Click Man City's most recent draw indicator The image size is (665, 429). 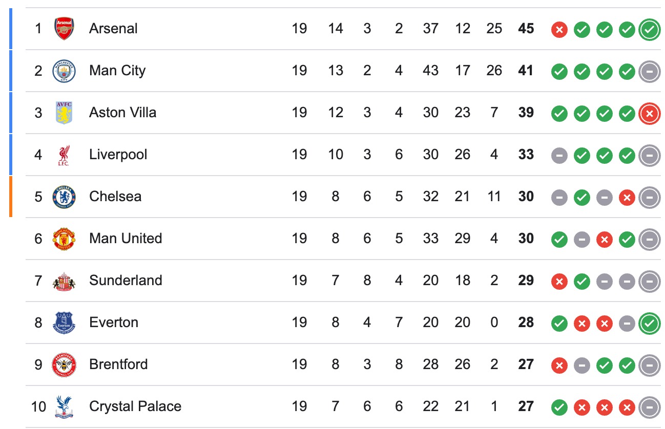[649, 72]
